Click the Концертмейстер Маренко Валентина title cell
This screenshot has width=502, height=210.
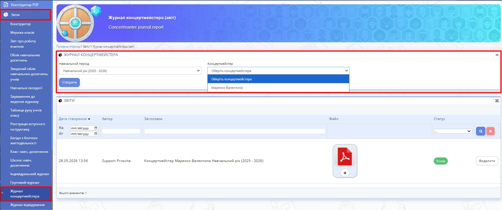tap(204, 161)
